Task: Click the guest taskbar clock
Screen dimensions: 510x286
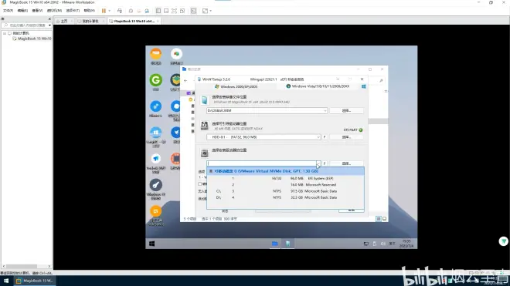Action: pos(407,244)
